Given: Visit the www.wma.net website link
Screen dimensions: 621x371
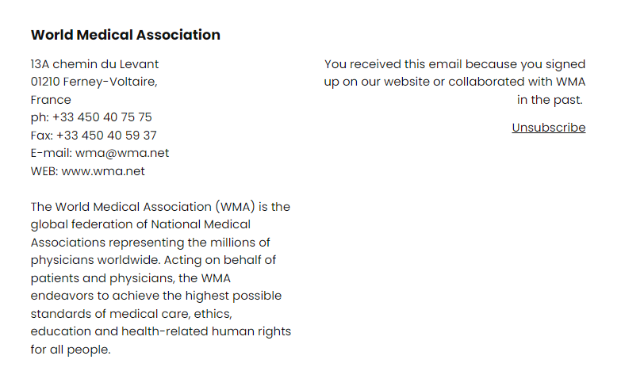Looking at the screenshot, I should coord(103,170).
